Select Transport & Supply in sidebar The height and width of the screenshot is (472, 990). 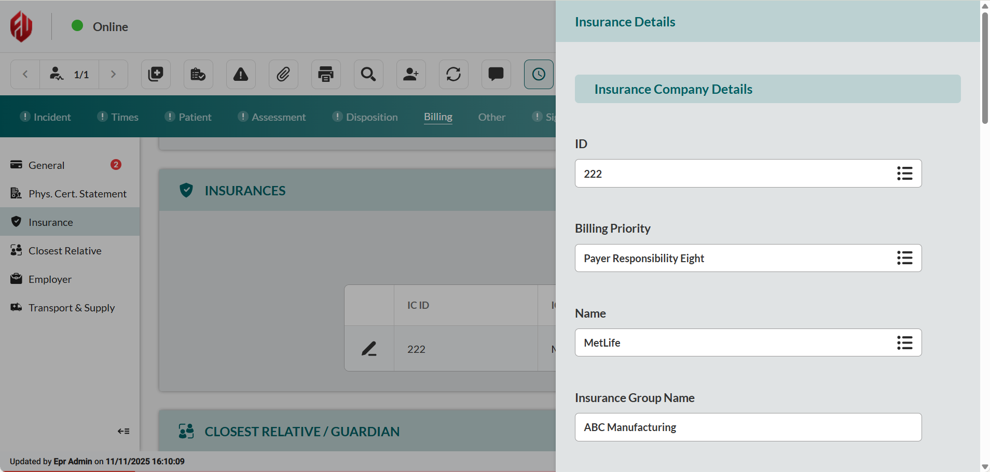tap(72, 308)
